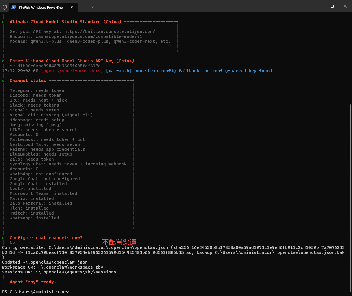Image resolution: width=352 pixels, height=296 pixels.
Task: Maximize the PowerShell window
Action: 332,6
